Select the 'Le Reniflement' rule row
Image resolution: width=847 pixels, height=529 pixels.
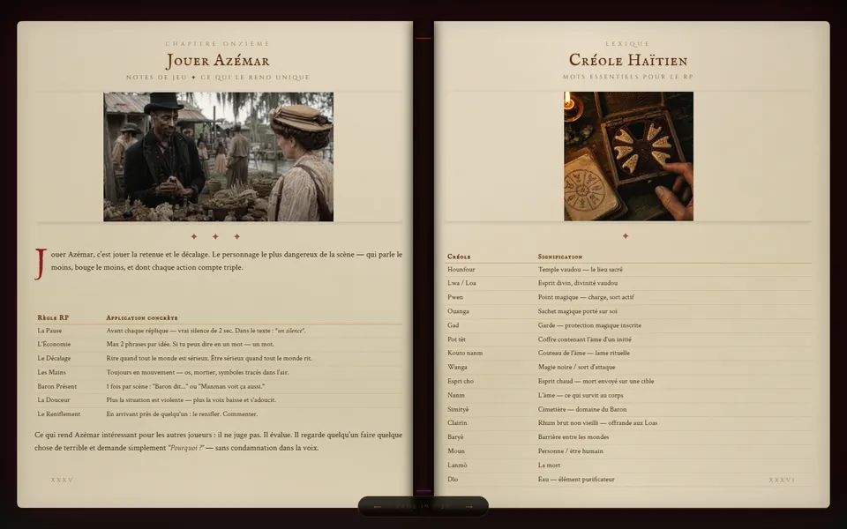point(219,414)
